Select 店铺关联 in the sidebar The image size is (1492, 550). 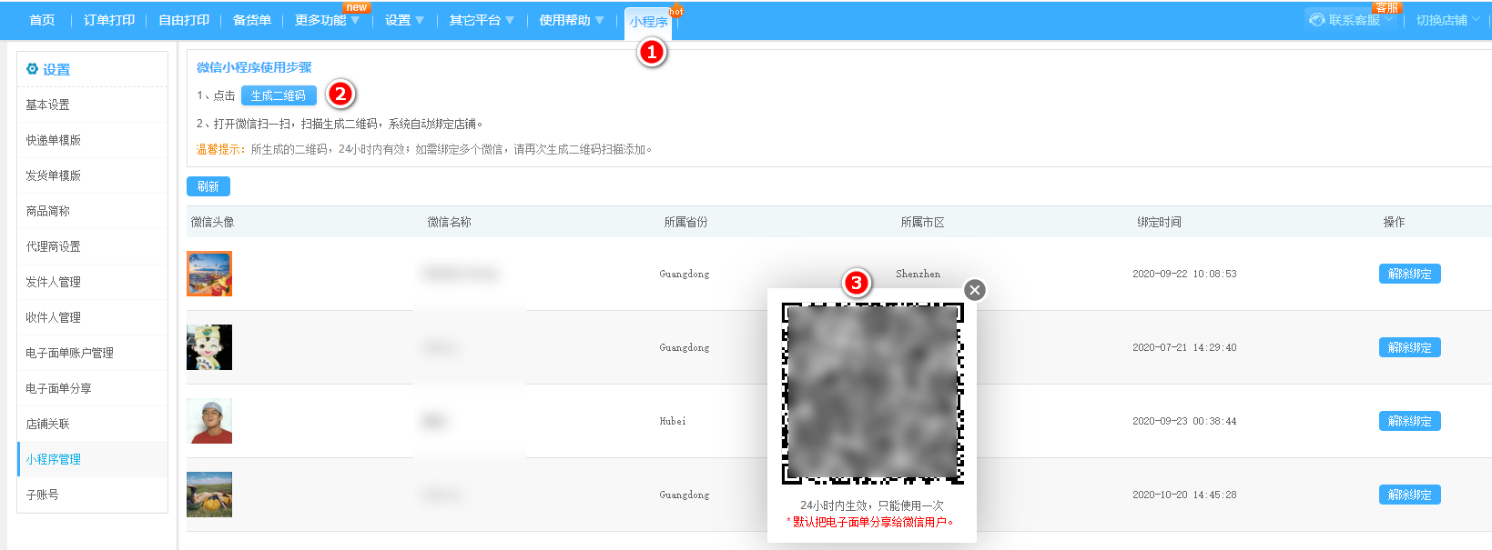(92, 424)
